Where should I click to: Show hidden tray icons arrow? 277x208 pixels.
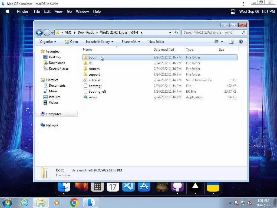pyautogui.click(x=230, y=203)
